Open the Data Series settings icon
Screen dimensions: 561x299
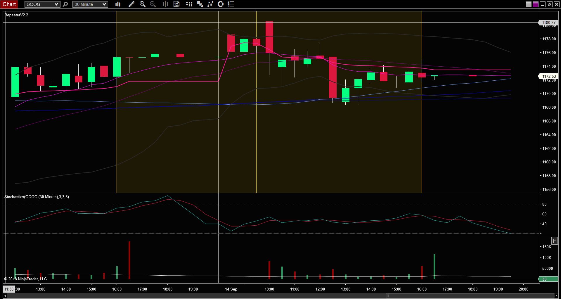200,4
